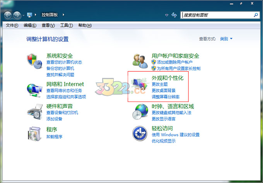Click the 优化视频显示 link
Viewport: 263px width, 183px height.
coord(164,141)
